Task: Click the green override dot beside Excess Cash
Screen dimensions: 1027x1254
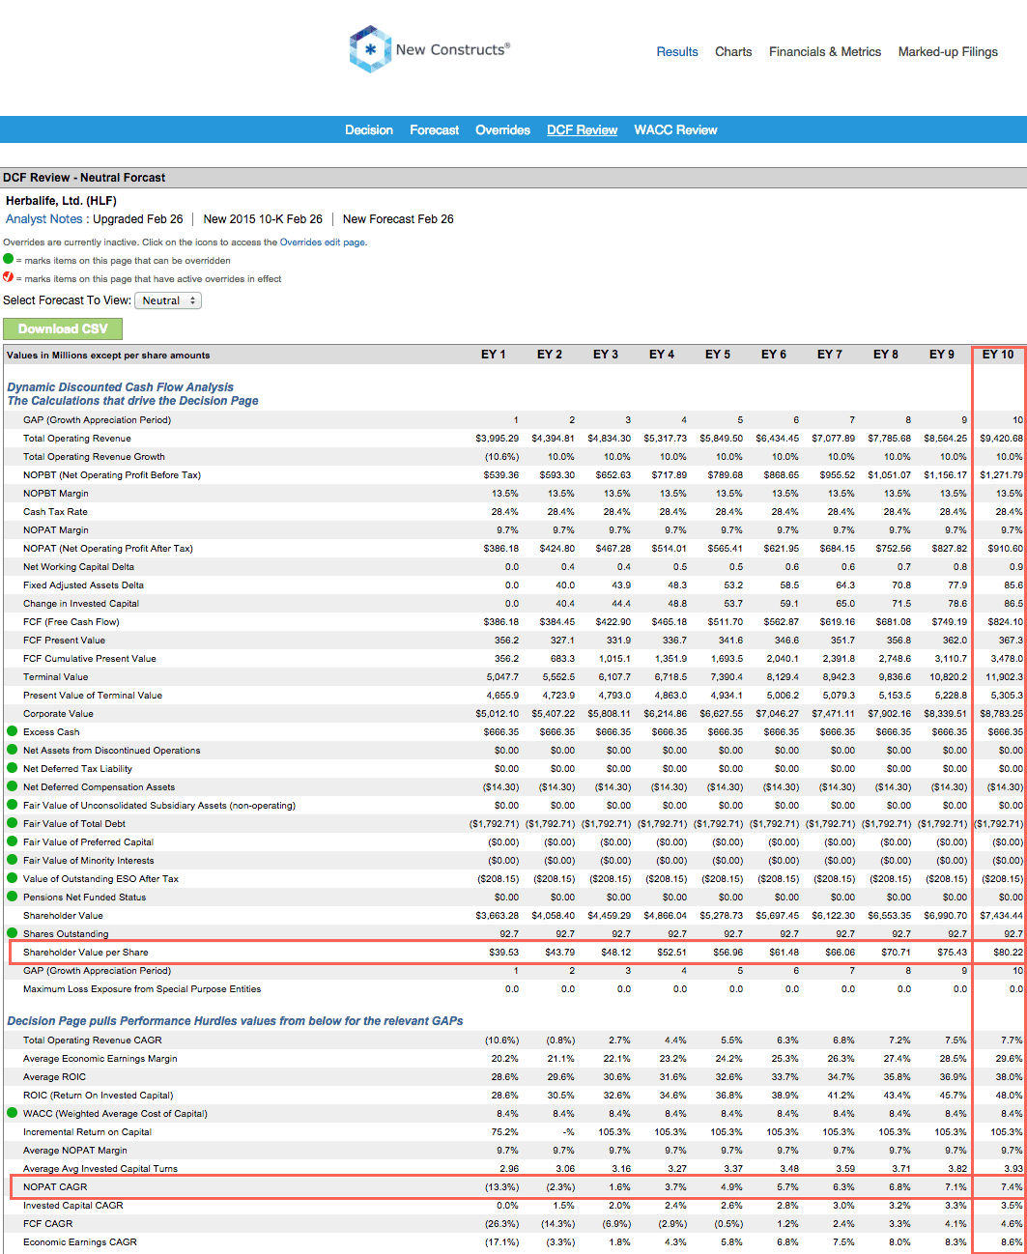Action: [x=13, y=731]
